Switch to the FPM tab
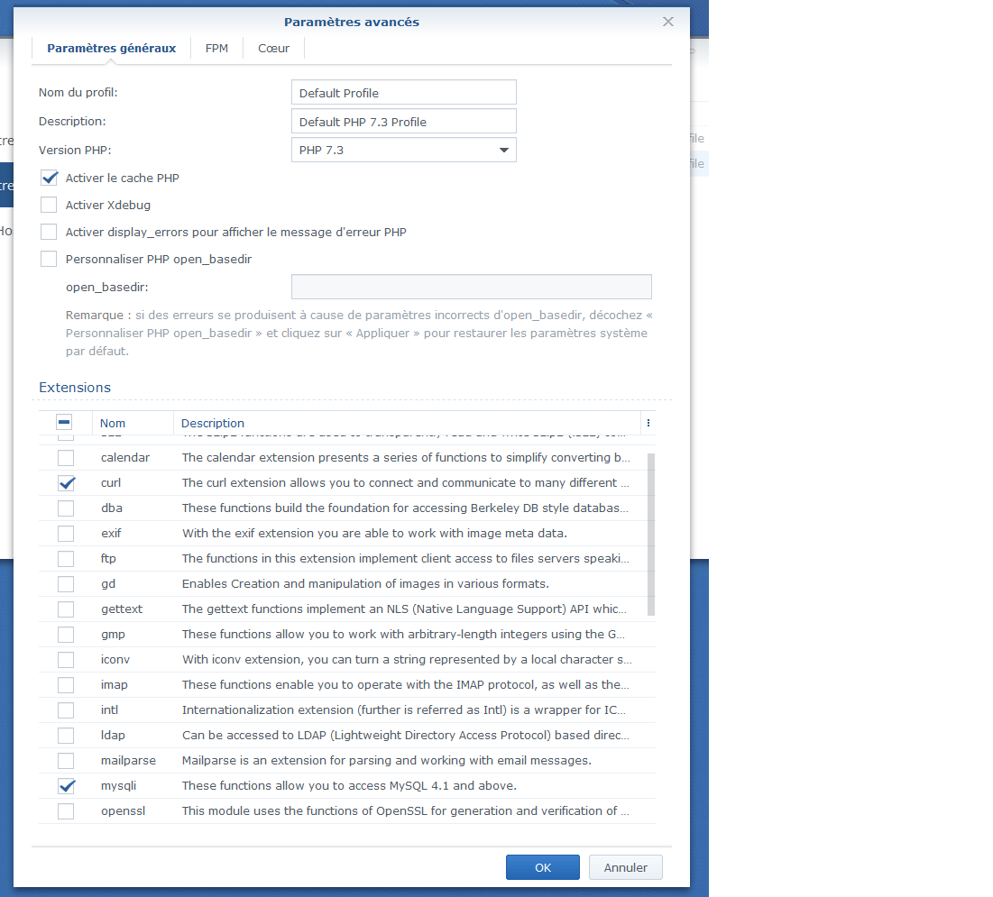 (x=216, y=48)
